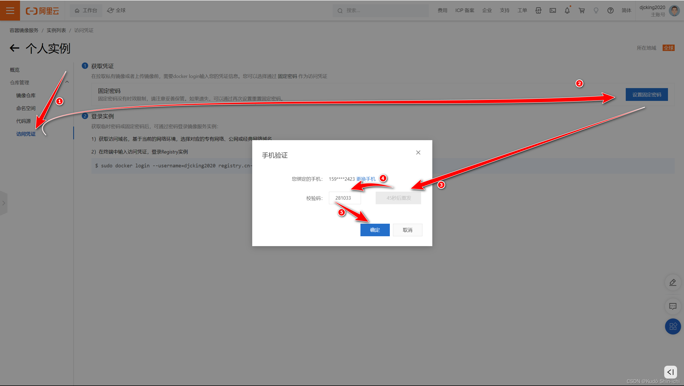Launch Cloud Shell terminal icon
Image resolution: width=684 pixels, height=386 pixels.
(553, 10)
